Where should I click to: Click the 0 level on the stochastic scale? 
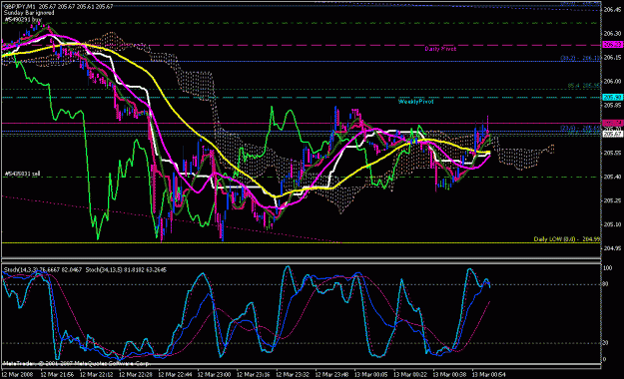[x=605, y=359]
